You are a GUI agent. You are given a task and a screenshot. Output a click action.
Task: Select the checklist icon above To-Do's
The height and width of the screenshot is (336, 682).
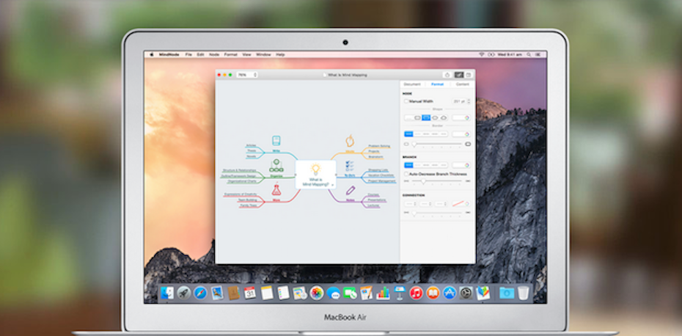point(350,166)
